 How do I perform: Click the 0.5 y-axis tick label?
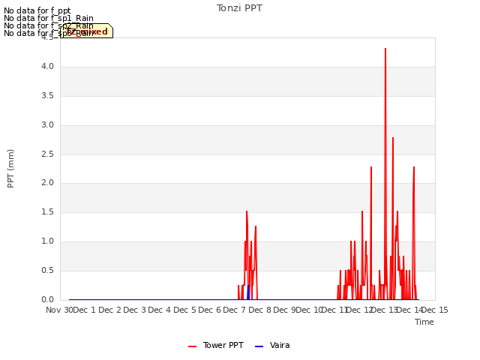pos(47,271)
